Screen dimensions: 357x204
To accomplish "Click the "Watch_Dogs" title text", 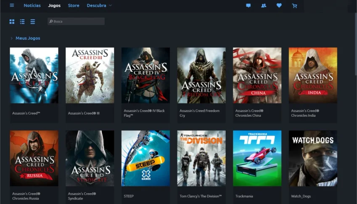I will [301, 196].
